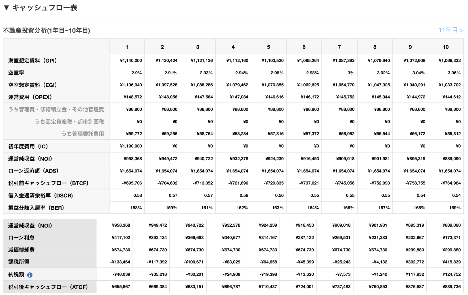
Task: Click GPI value ¥1,066,332
Action: (x=450, y=61)
